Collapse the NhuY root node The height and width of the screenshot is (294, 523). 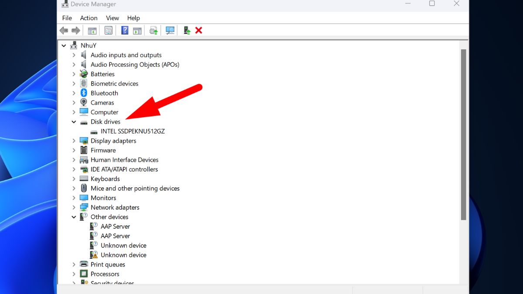(64, 45)
